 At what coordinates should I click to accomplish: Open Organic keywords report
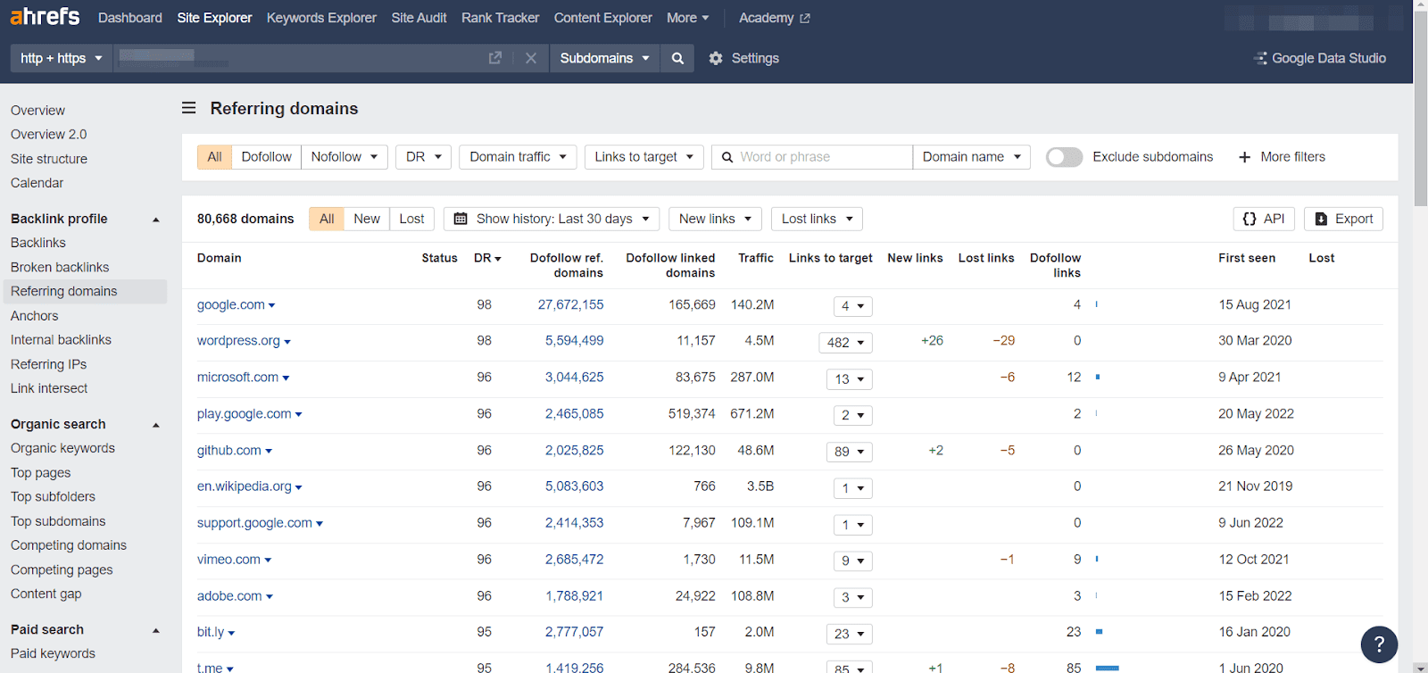pyautogui.click(x=62, y=448)
